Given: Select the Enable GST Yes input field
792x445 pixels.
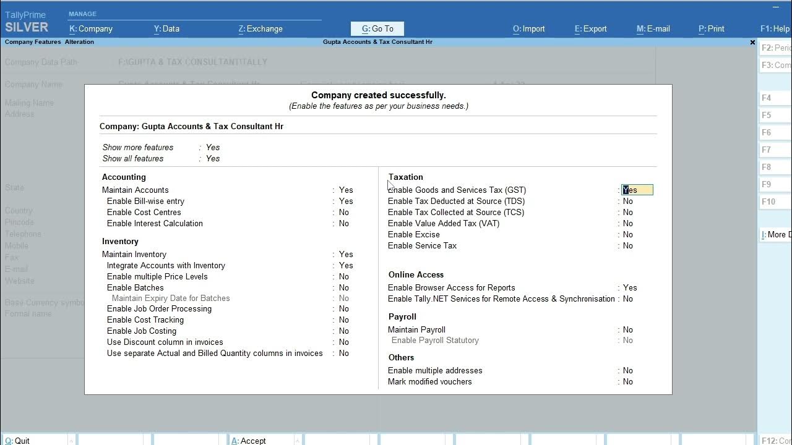Looking at the screenshot, I should (637, 190).
